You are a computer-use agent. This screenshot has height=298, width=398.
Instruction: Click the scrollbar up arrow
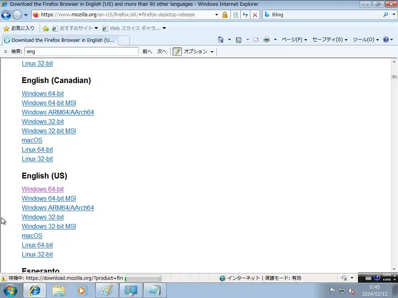click(x=394, y=62)
